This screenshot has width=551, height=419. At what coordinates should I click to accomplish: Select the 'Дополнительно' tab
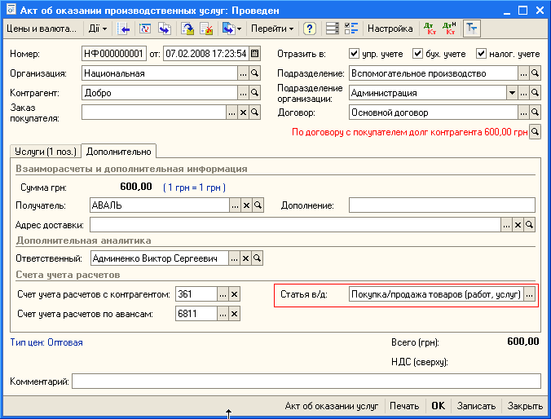119,151
